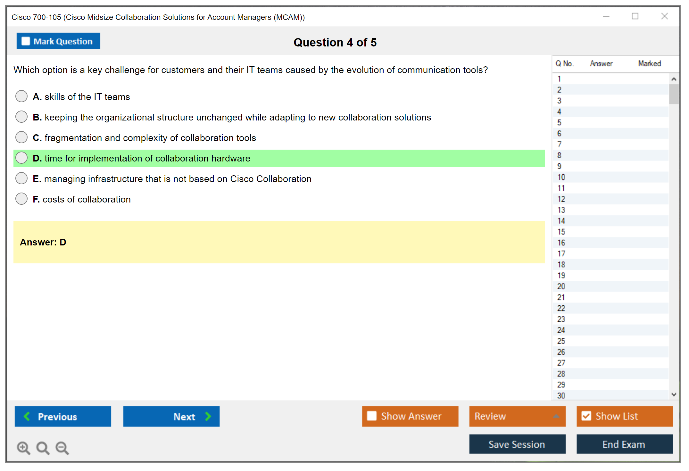Close the Cisco 700-105 exam window

point(664,16)
